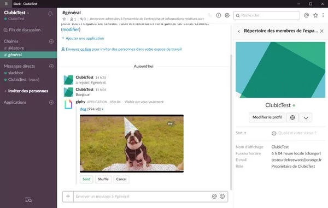Image resolution: width=328 pixels, height=208 pixels.
Task: Show starred items
Action: [x=315, y=15]
